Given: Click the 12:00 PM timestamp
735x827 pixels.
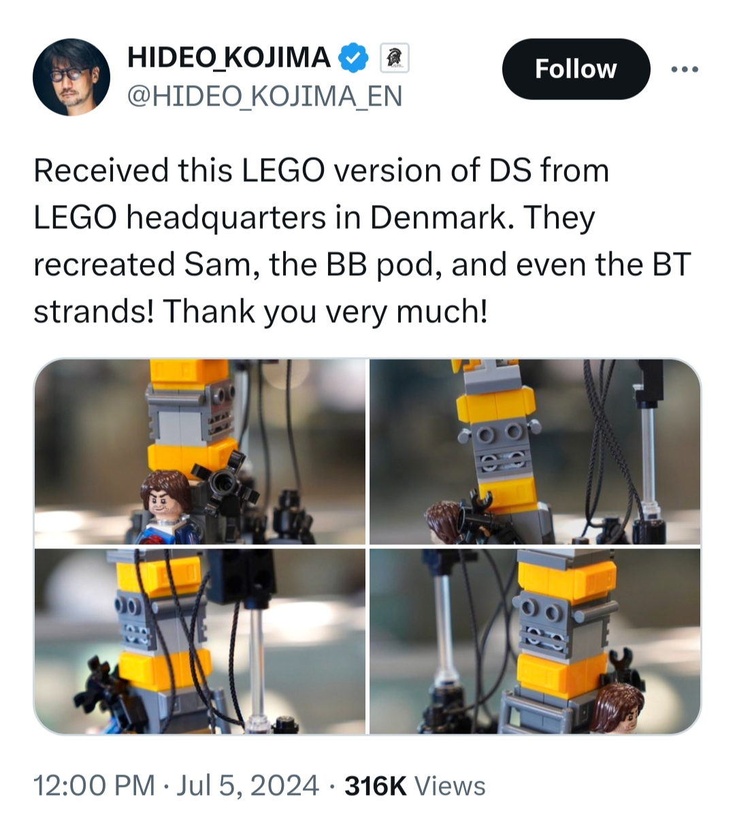Looking at the screenshot, I should (x=95, y=785).
